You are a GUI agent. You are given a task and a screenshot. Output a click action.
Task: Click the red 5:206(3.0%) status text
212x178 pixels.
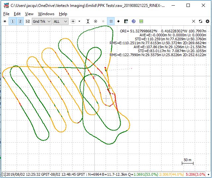(195, 174)
